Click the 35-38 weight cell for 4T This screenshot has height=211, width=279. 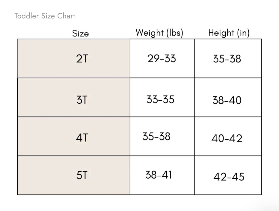[x=156, y=136]
